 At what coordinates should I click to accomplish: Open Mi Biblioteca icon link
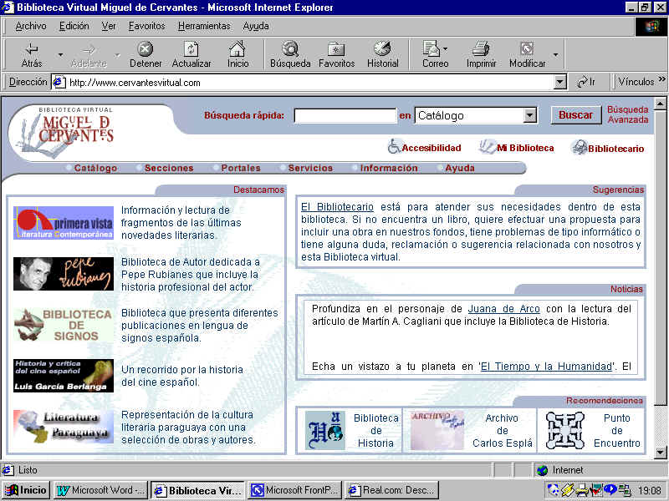click(x=516, y=148)
